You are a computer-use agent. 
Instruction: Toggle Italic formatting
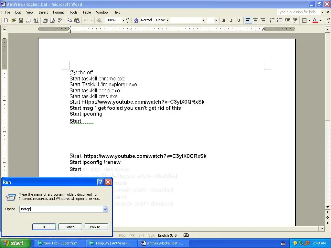[x=231, y=20]
